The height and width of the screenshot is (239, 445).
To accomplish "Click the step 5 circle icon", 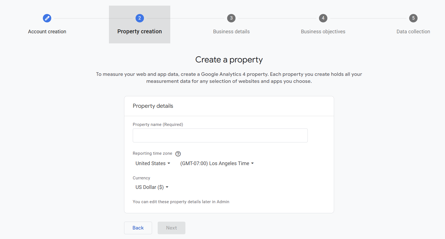I will pos(413,18).
